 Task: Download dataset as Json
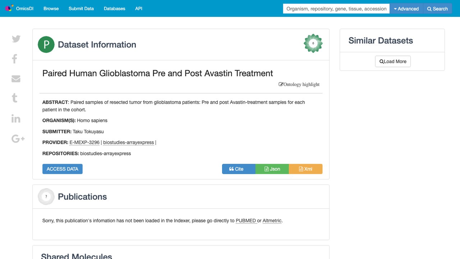pos(272,169)
